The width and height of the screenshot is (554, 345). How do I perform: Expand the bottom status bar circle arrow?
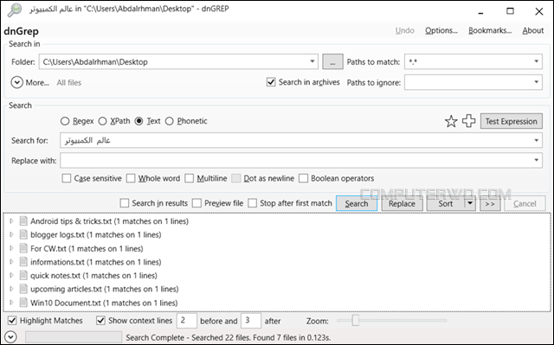(10, 337)
